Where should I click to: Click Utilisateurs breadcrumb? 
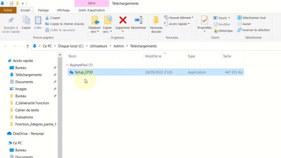coord(98,46)
